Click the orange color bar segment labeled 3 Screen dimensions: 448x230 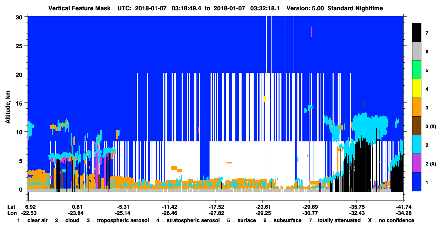click(x=417, y=107)
